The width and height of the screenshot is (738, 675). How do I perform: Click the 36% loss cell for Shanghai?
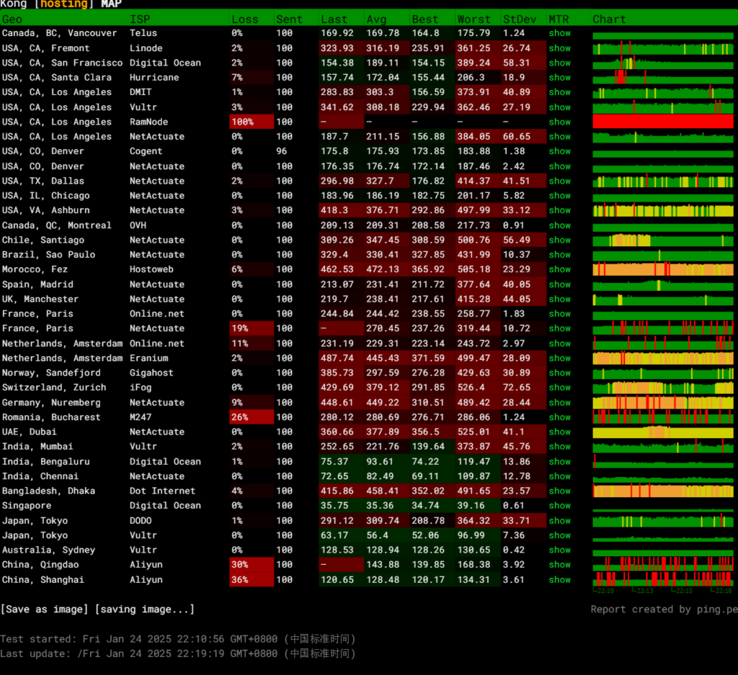pos(252,579)
